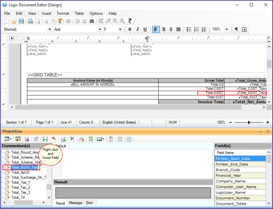Screen dimensions: 273x209
Task: Toggle Bold formatting
Action: tap(130, 29)
